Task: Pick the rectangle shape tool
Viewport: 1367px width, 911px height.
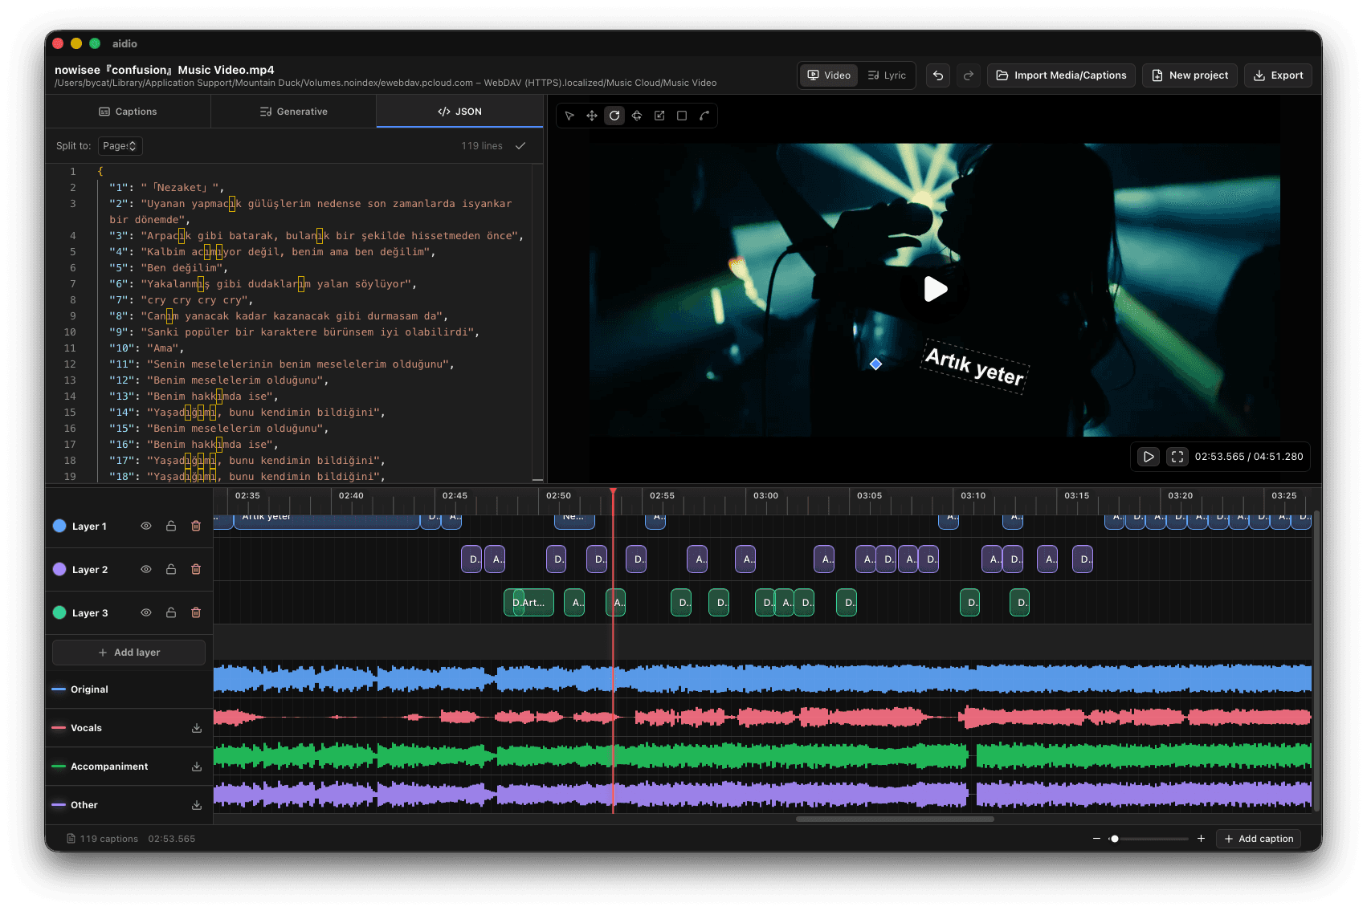Action: [682, 116]
